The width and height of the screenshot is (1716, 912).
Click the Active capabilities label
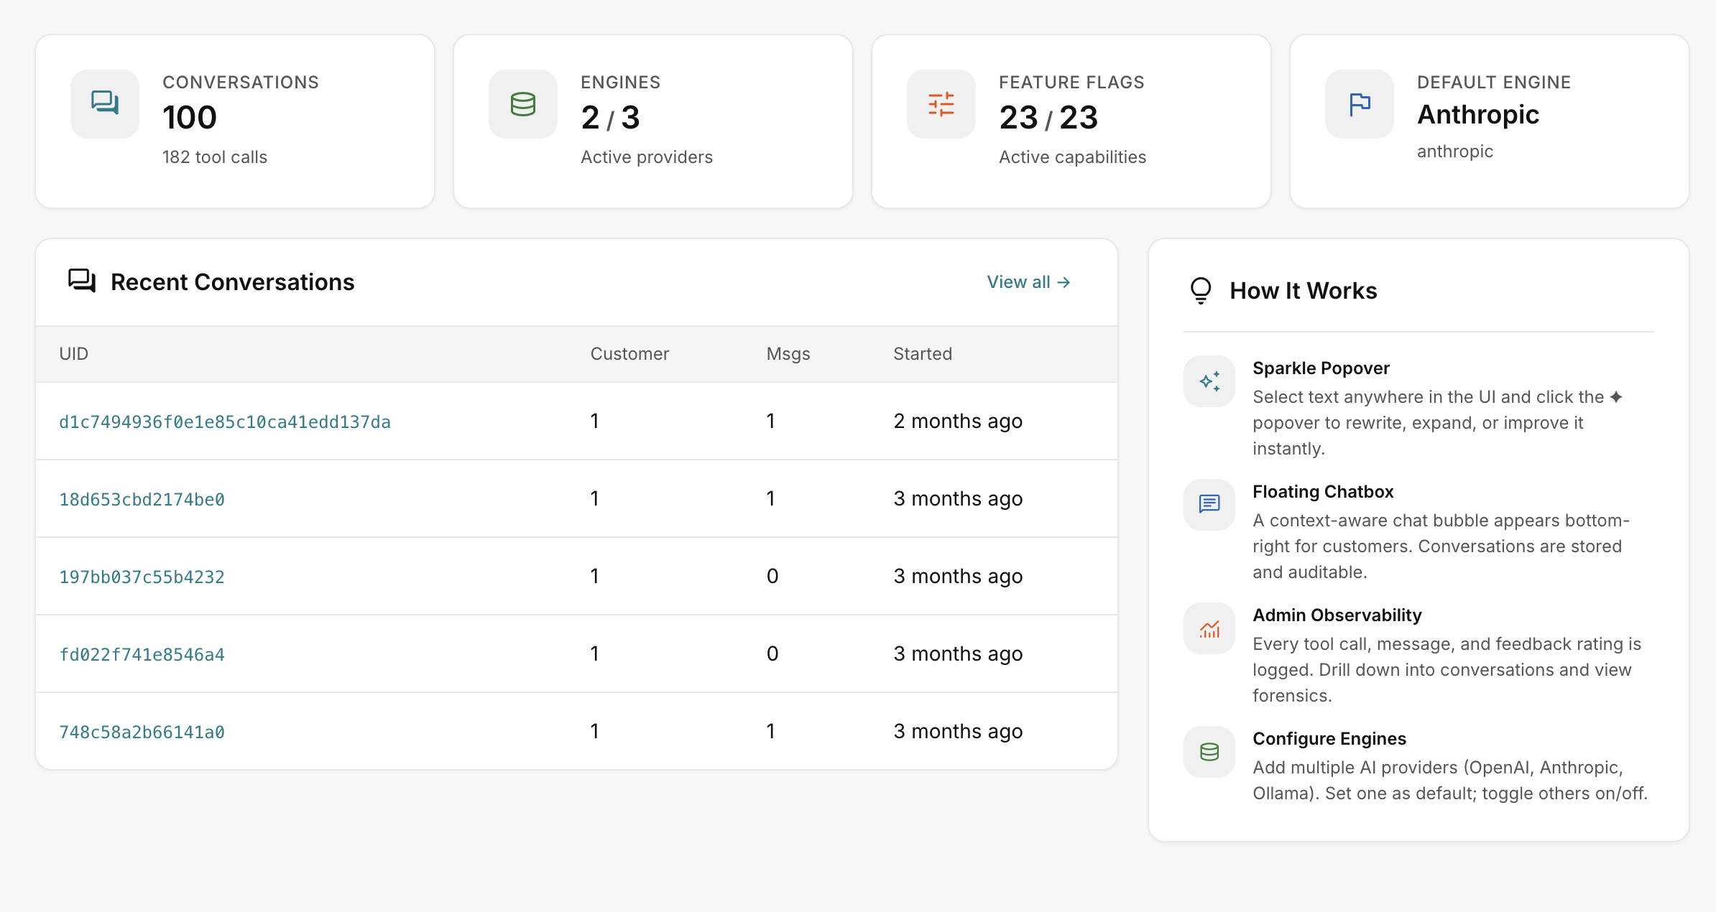pos(1073,157)
